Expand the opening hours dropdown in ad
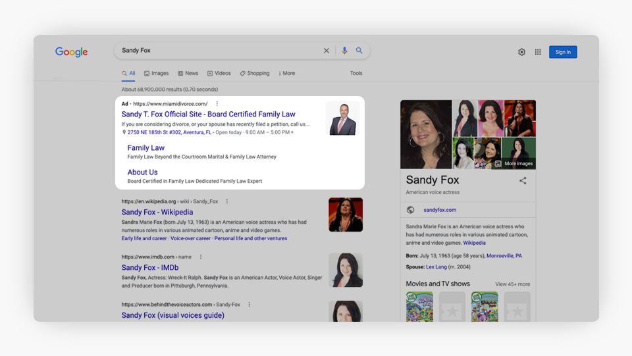Screen dimensions: 632x356 coord(292,132)
